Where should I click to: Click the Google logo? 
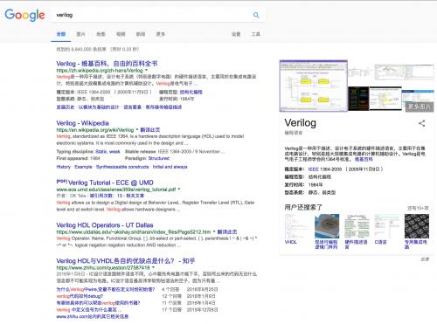pos(24,15)
